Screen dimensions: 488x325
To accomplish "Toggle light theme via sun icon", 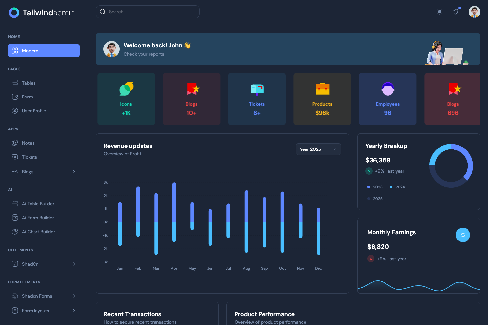I will (440, 12).
